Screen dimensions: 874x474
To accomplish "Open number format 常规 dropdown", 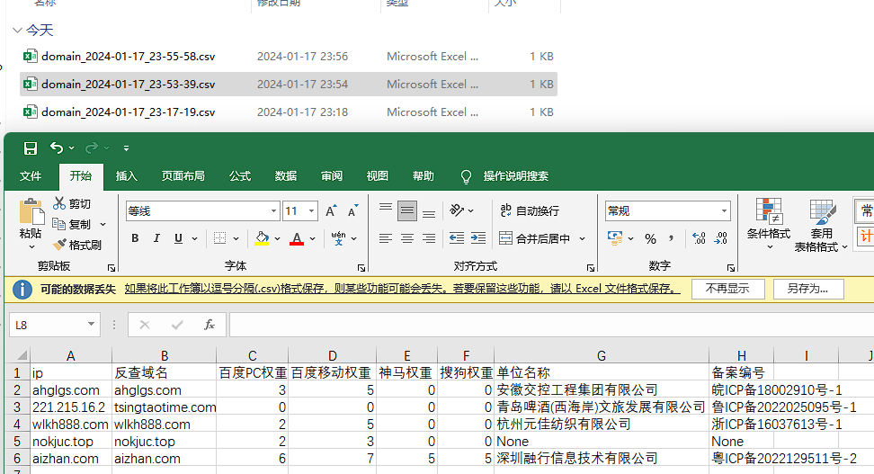I will point(724,210).
